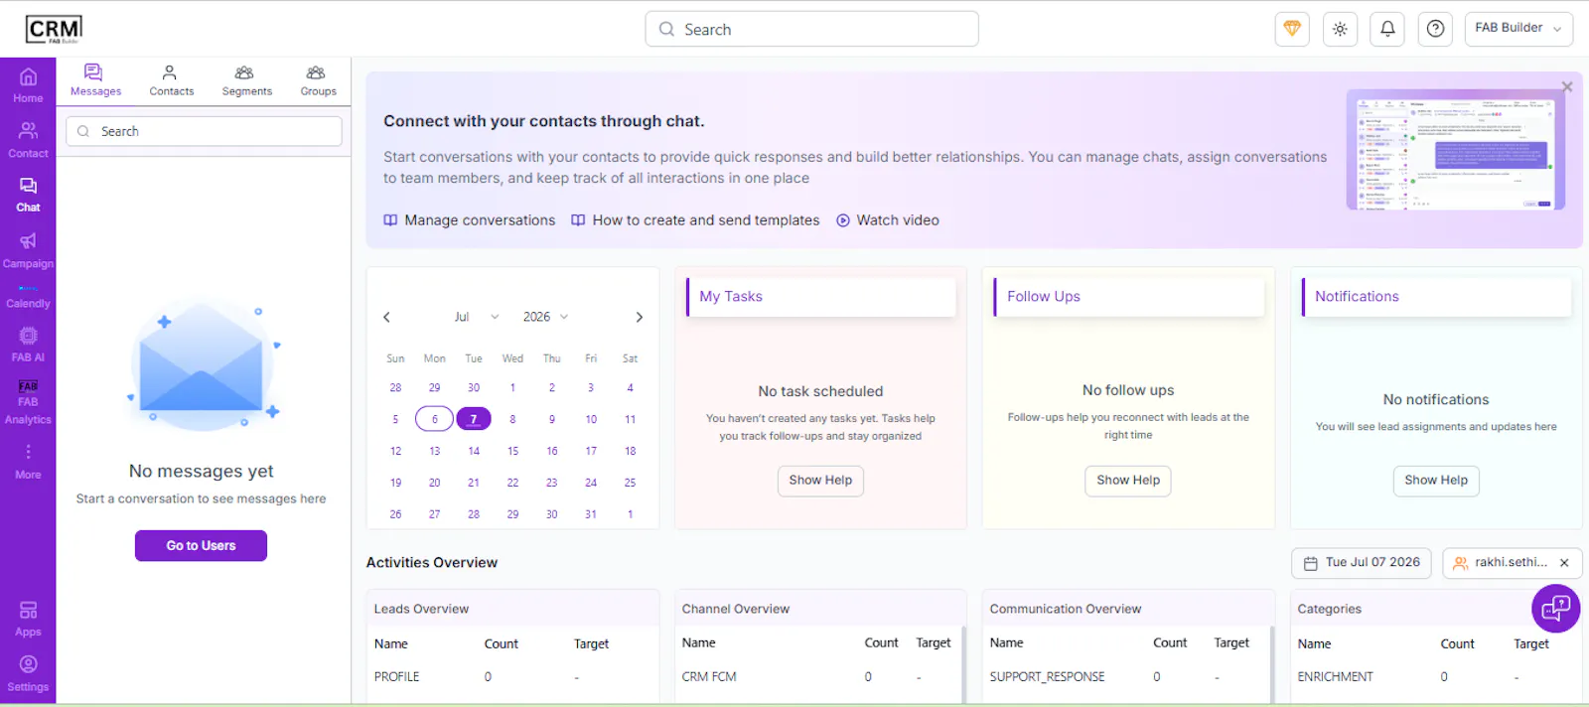This screenshot has height=707, width=1589.
Task: Switch to the Segments tab
Action: (x=246, y=80)
